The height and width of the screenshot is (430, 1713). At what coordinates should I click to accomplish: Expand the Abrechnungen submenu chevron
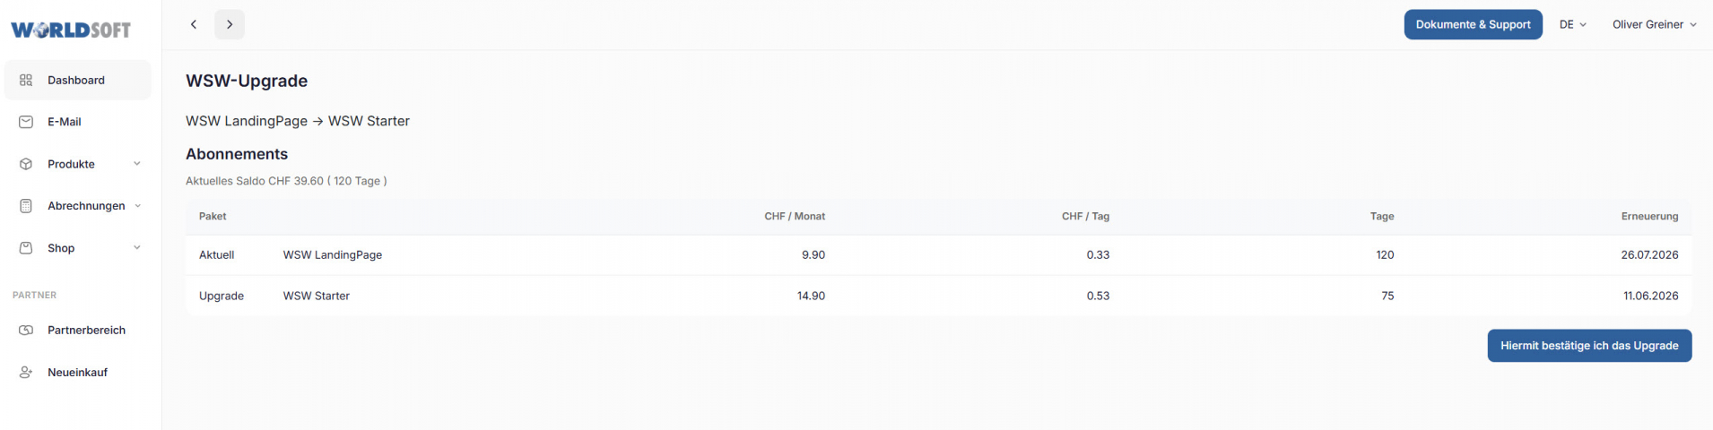point(137,206)
